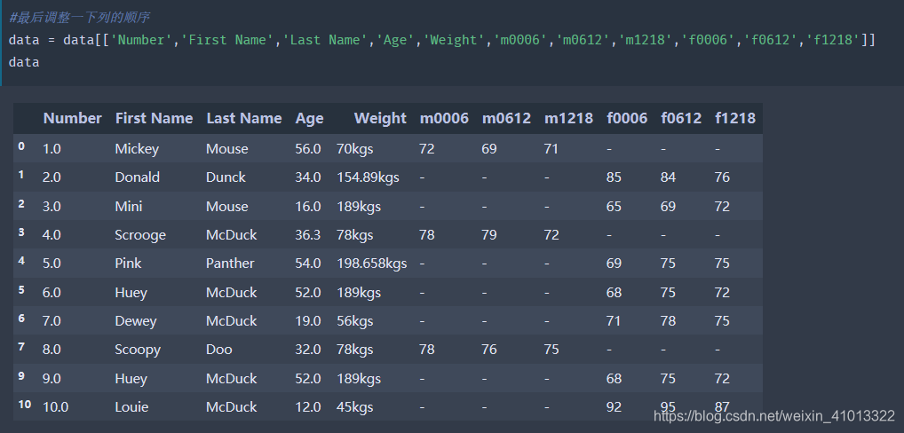Viewport: 904px width, 433px height.
Task: Click Louie's f0006 value 92
Action: [614, 407]
